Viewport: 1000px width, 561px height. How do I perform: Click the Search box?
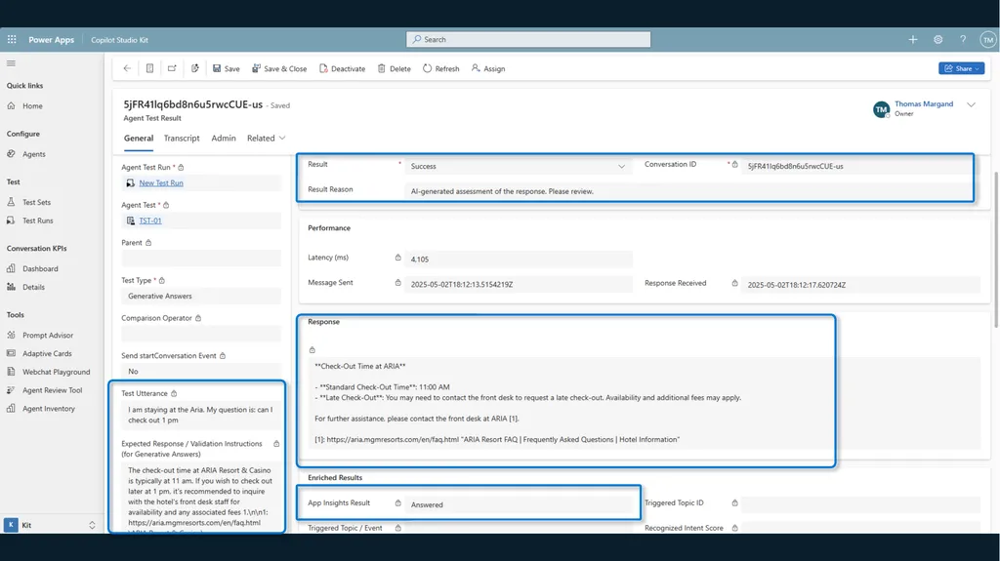click(x=528, y=40)
